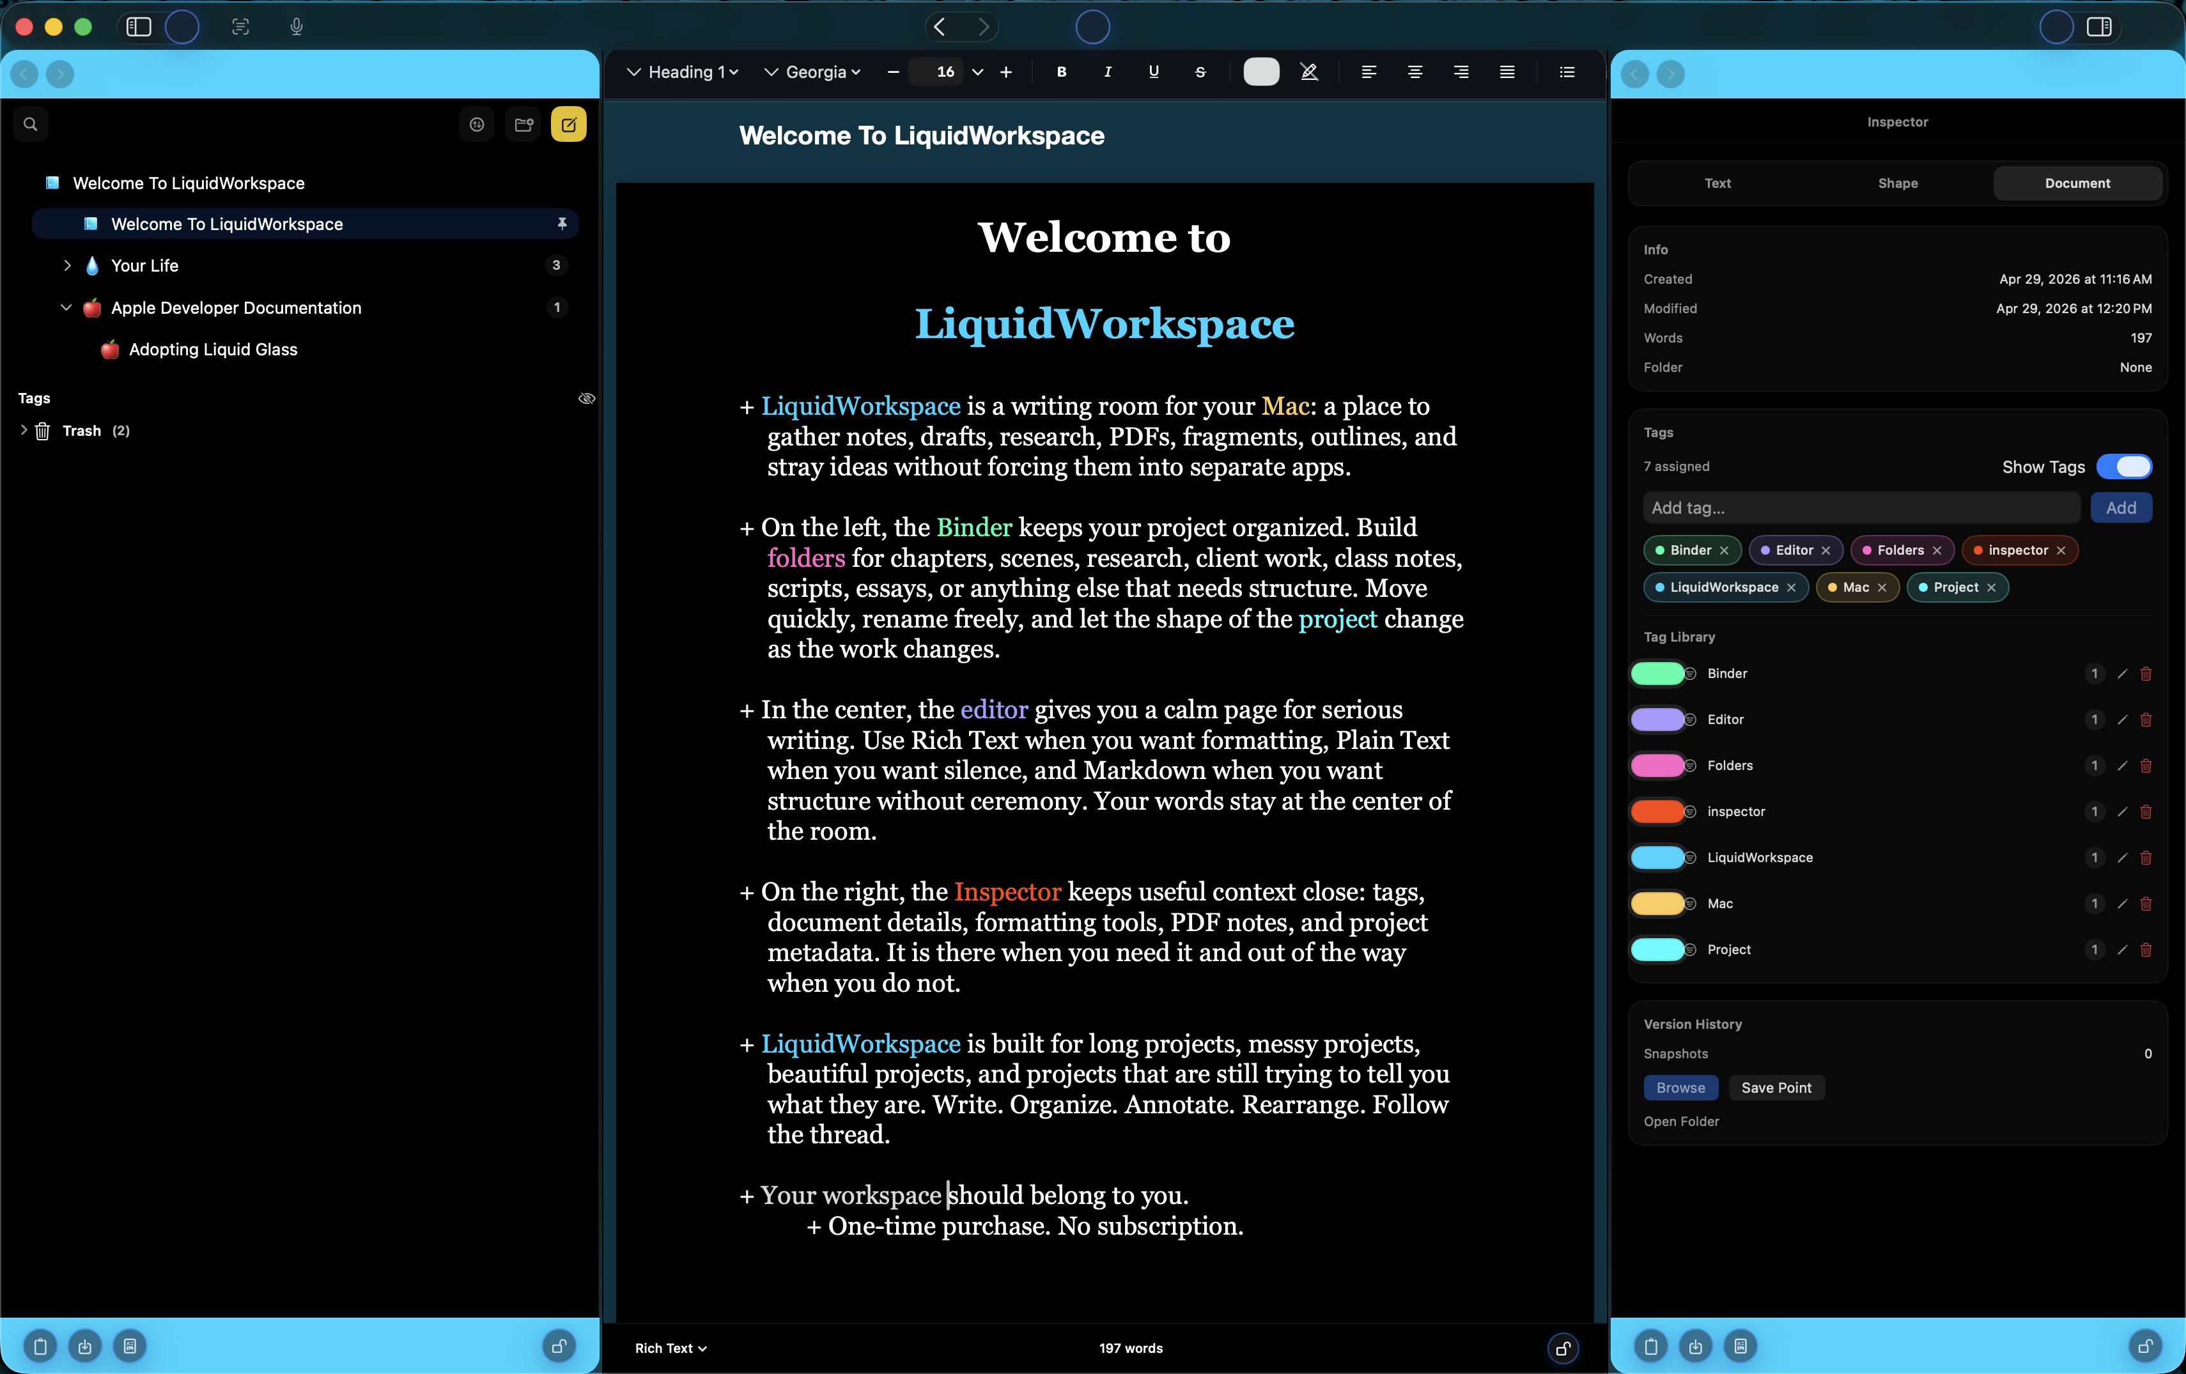Create a new folder in the binder

(523, 125)
